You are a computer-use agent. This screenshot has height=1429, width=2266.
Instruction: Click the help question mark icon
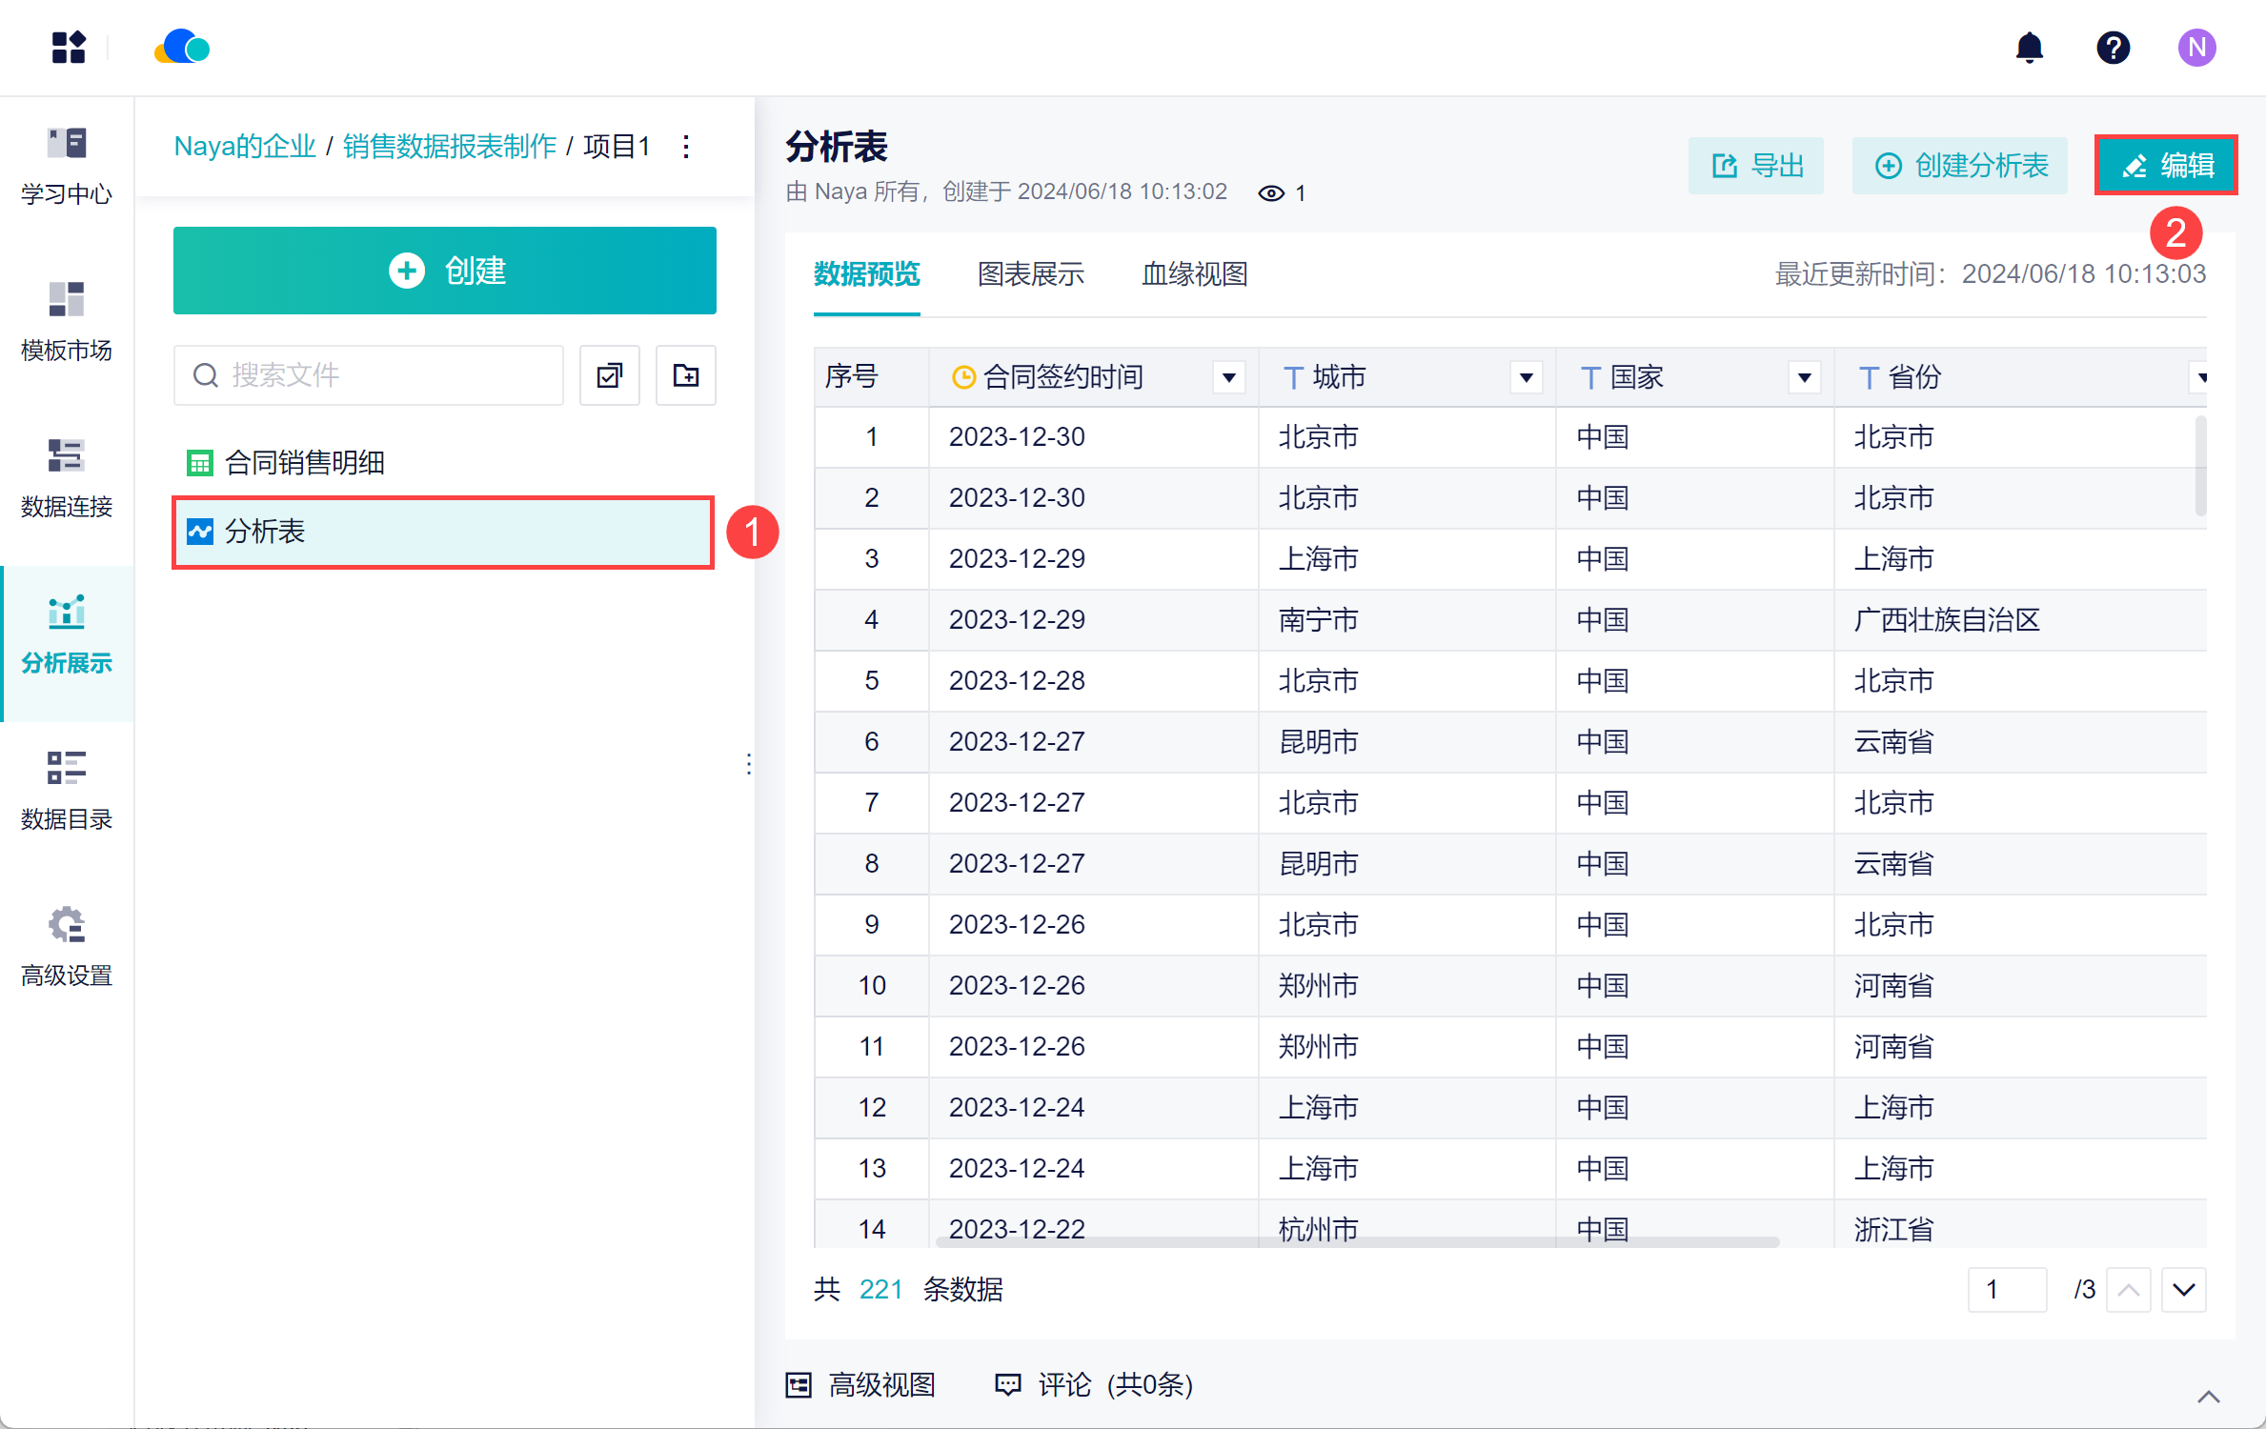(x=2113, y=48)
